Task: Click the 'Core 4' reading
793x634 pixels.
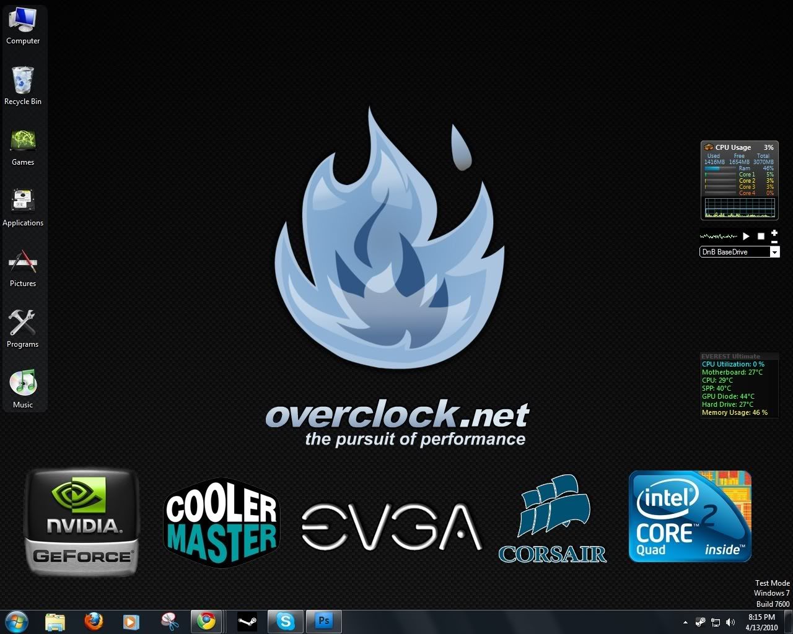Action: click(747, 193)
